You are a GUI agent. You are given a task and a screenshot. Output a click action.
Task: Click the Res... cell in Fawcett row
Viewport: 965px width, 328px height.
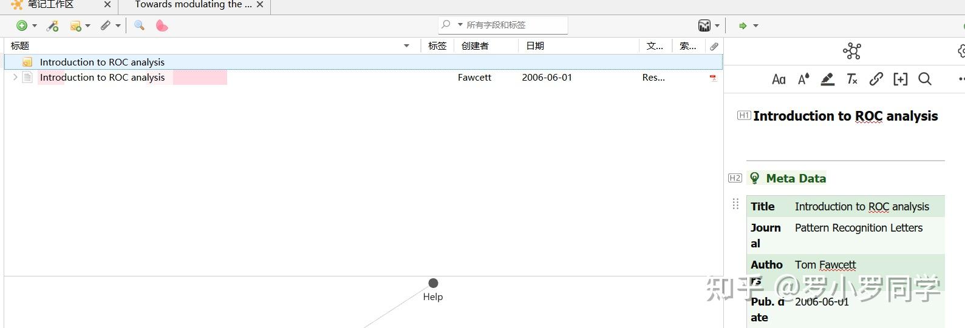click(x=653, y=77)
